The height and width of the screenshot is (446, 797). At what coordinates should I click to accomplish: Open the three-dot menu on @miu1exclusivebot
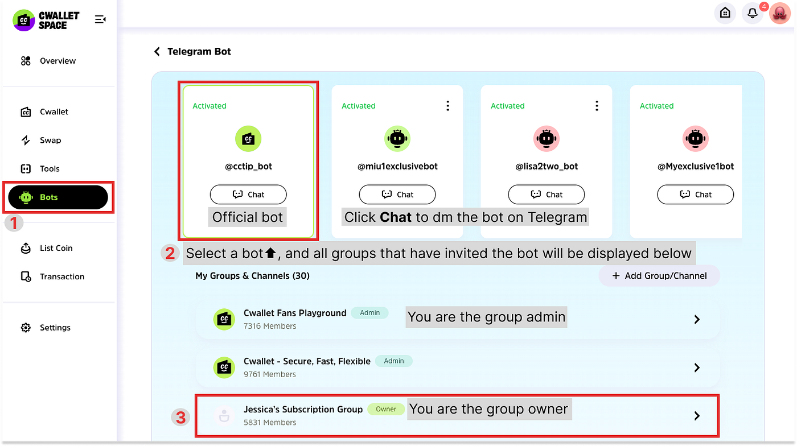coord(447,105)
